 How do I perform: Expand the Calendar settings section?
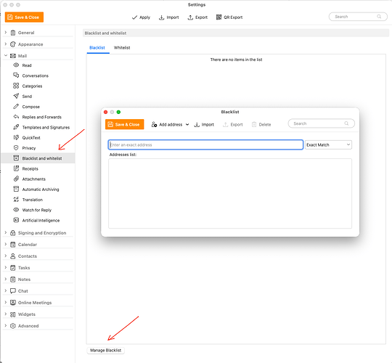[6, 244]
